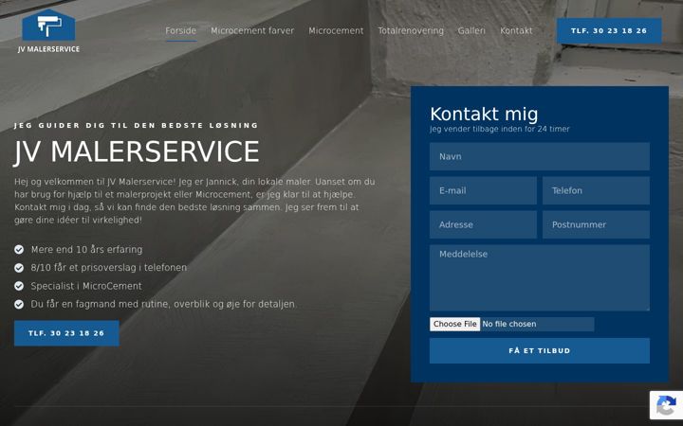Click checkmark icon beside '8/10 får et prisoverslag'

pyautogui.click(x=19, y=268)
